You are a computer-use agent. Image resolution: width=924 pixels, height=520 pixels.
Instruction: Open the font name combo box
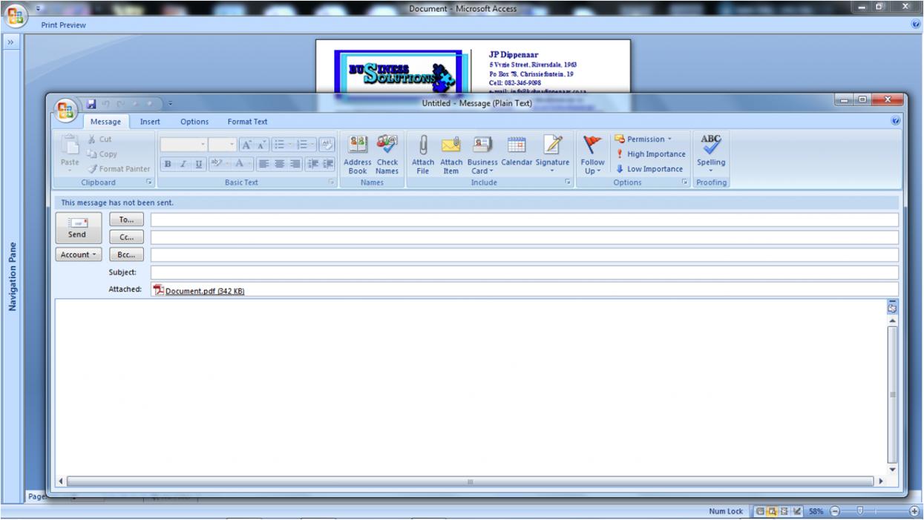coord(184,144)
